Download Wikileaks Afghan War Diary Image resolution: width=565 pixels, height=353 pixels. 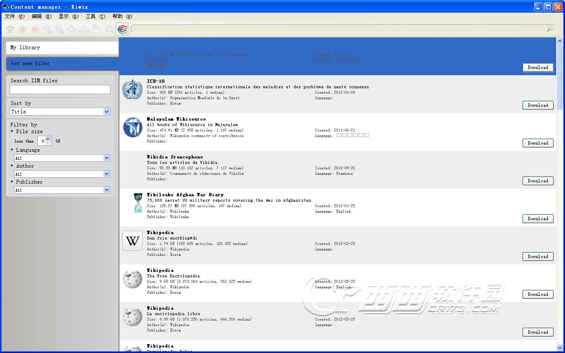pyautogui.click(x=538, y=219)
